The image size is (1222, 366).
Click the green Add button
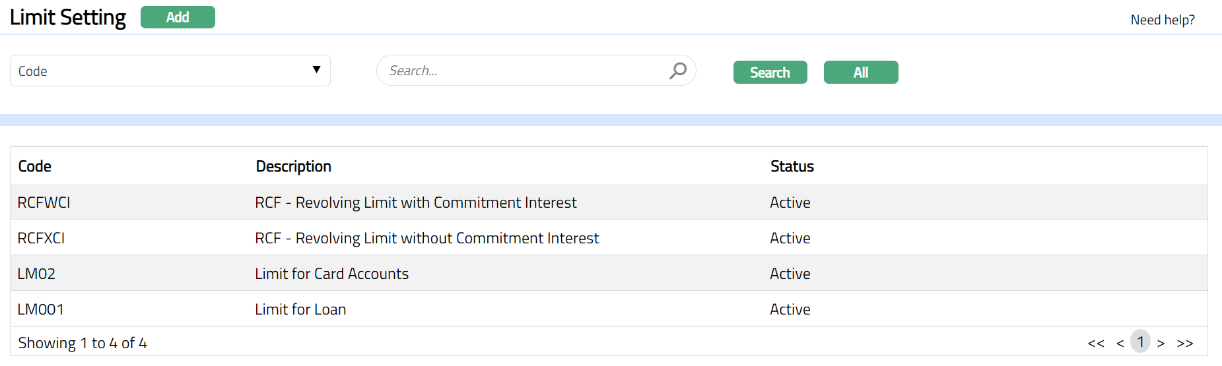(x=178, y=17)
